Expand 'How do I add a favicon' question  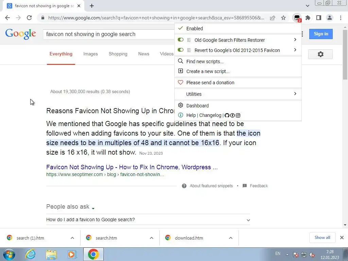(148, 220)
